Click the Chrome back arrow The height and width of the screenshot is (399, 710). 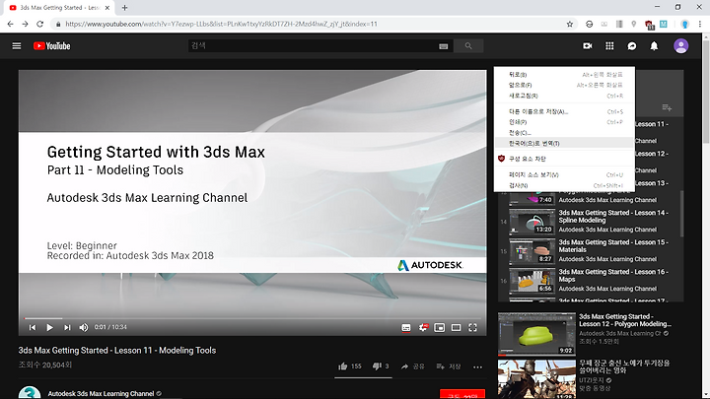(10, 24)
